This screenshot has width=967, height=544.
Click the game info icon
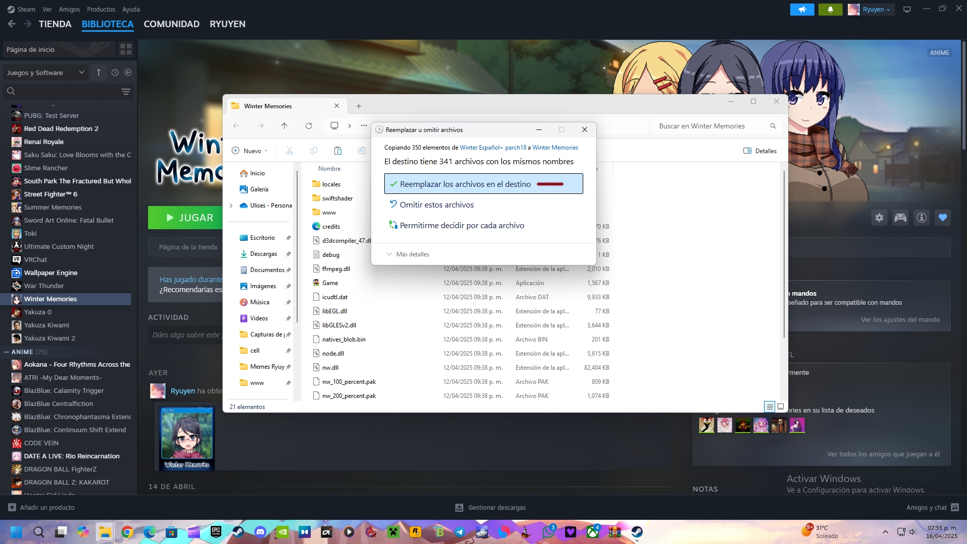pos(922,218)
